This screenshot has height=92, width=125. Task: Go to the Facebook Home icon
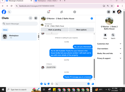coord(48,12)
